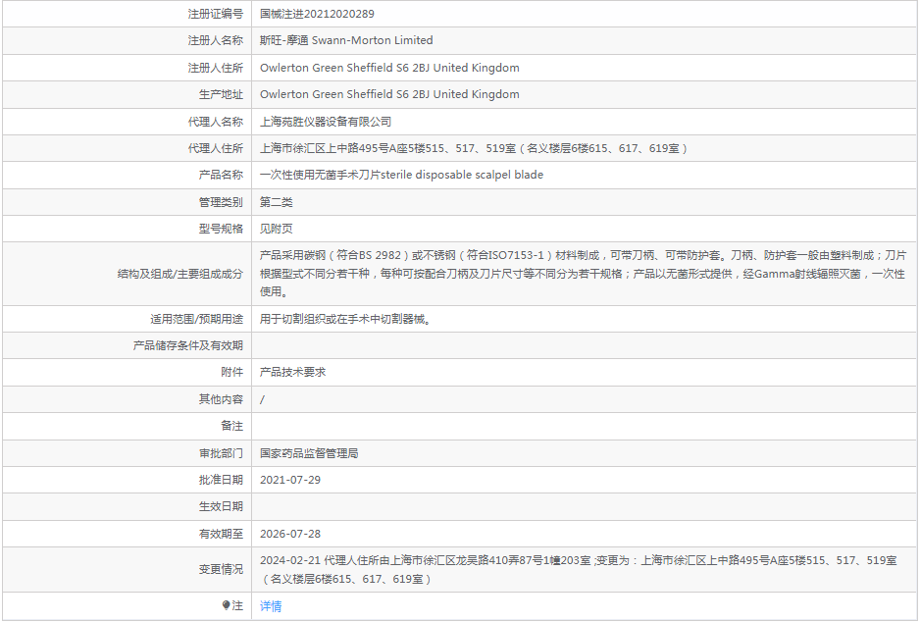Click the management category value 第二类
The width and height of the screenshot is (920, 622).
click(276, 202)
